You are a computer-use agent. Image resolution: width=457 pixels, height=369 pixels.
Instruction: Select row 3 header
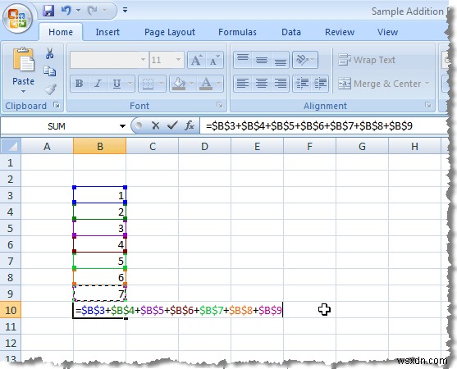11,195
